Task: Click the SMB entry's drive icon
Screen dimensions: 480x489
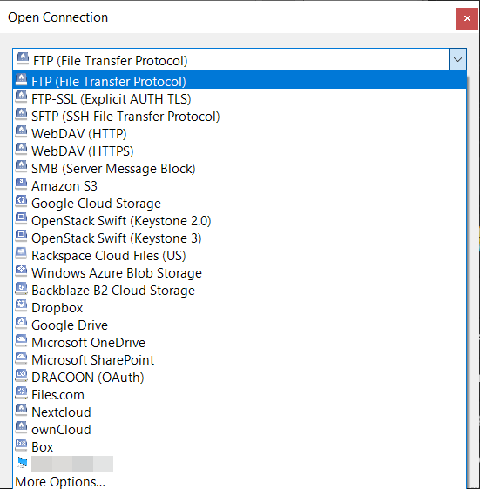Action: point(21,166)
